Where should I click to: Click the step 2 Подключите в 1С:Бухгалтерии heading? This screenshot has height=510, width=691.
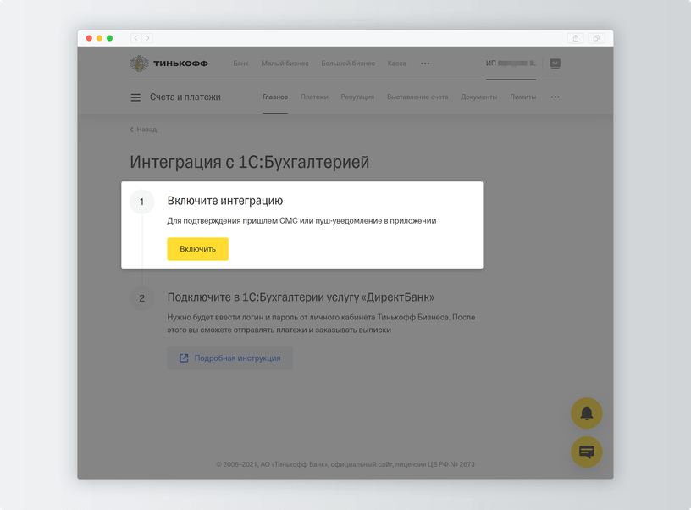(x=301, y=297)
